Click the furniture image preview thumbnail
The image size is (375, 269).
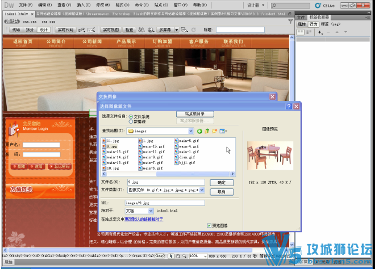click(270, 155)
